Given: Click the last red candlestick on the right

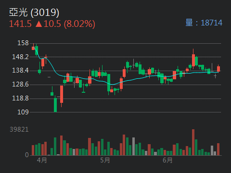Looking at the screenshot, I should pyautogui.click(x=218, y=69).
